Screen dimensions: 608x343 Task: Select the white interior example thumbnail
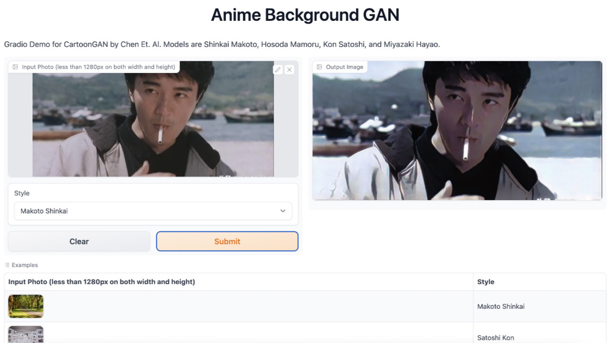pos(26,334)
